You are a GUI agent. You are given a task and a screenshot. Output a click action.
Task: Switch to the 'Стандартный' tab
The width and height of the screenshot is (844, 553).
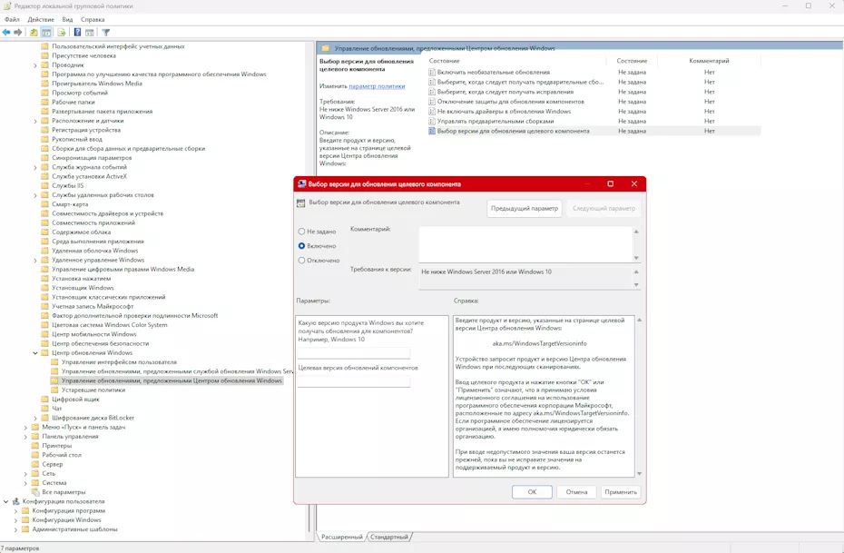(x=389, y=538)
